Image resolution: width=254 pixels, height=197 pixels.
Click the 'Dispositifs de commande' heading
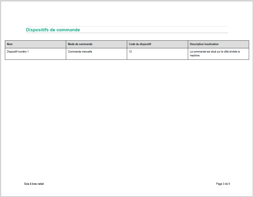click(x=53, y=30)
